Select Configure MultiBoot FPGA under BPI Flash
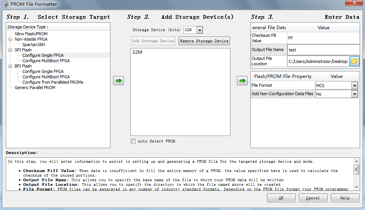Viewport: 365px width, 210px height. [x=46, y=77]
